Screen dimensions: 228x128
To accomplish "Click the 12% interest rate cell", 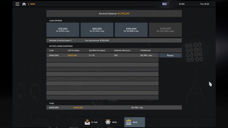I will pyautogui.click(x=116, y=55).
